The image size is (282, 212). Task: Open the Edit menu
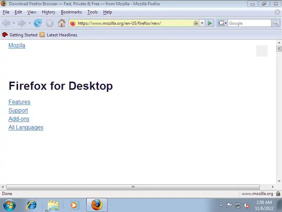(x=18, y=12)
